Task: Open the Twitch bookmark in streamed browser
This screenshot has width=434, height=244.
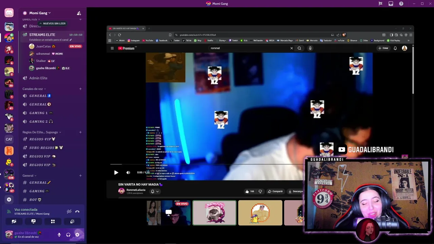Action: (233, 40)
